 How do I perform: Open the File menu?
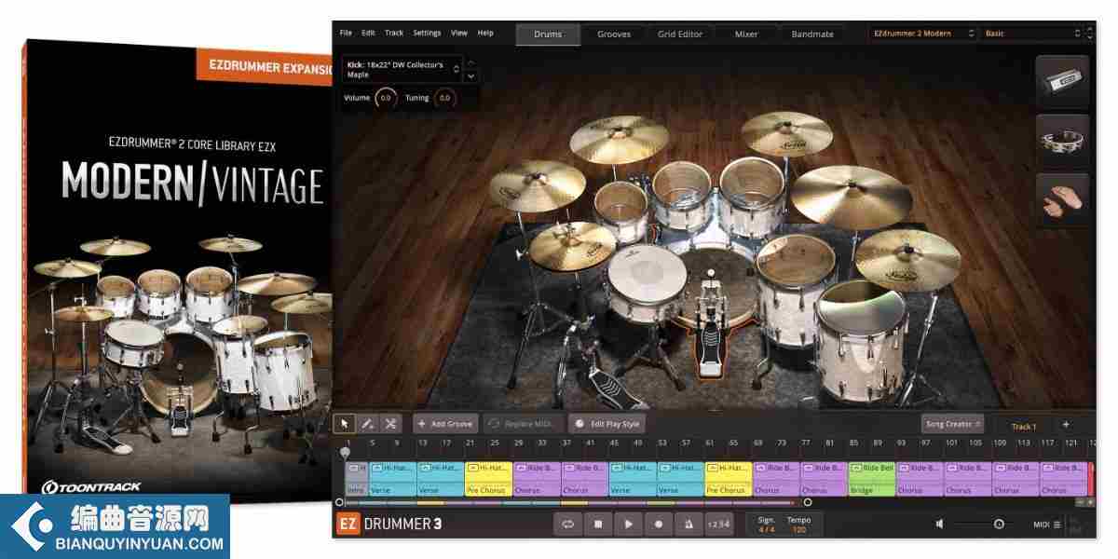click(346, 33)
